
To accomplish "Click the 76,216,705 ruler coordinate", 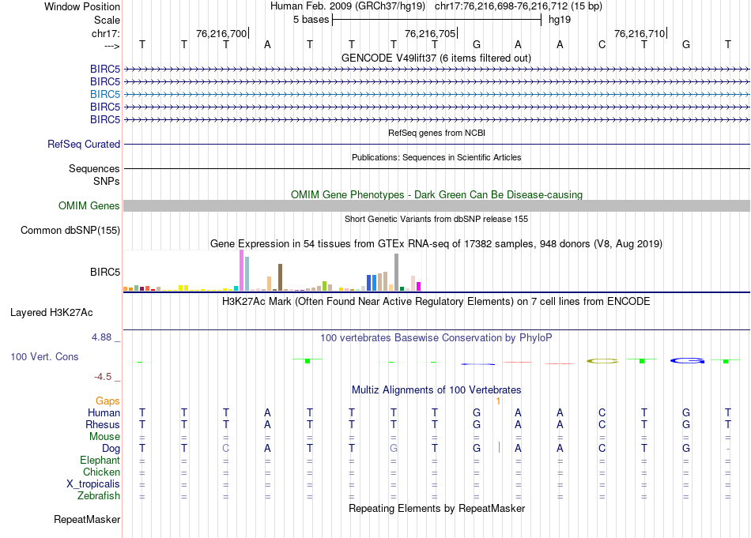I will click(430, 33).
